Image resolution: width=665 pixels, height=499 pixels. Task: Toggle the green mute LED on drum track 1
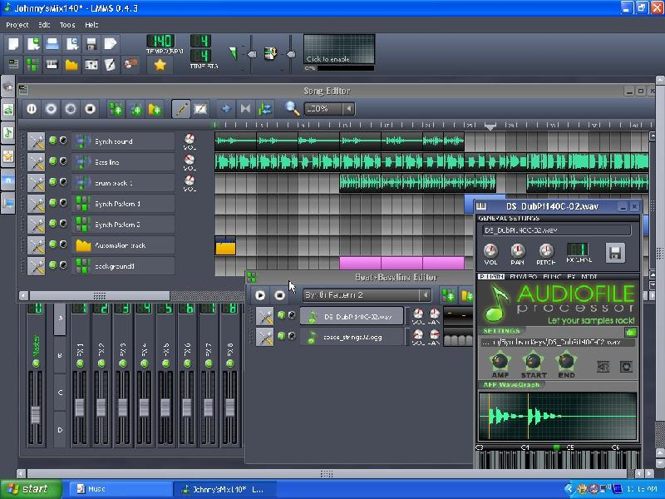coord(53,182)
